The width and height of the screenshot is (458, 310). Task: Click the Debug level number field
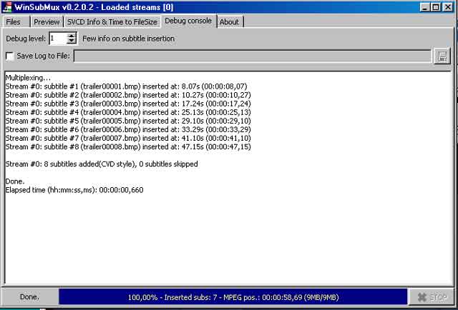(x=58, y=39)
